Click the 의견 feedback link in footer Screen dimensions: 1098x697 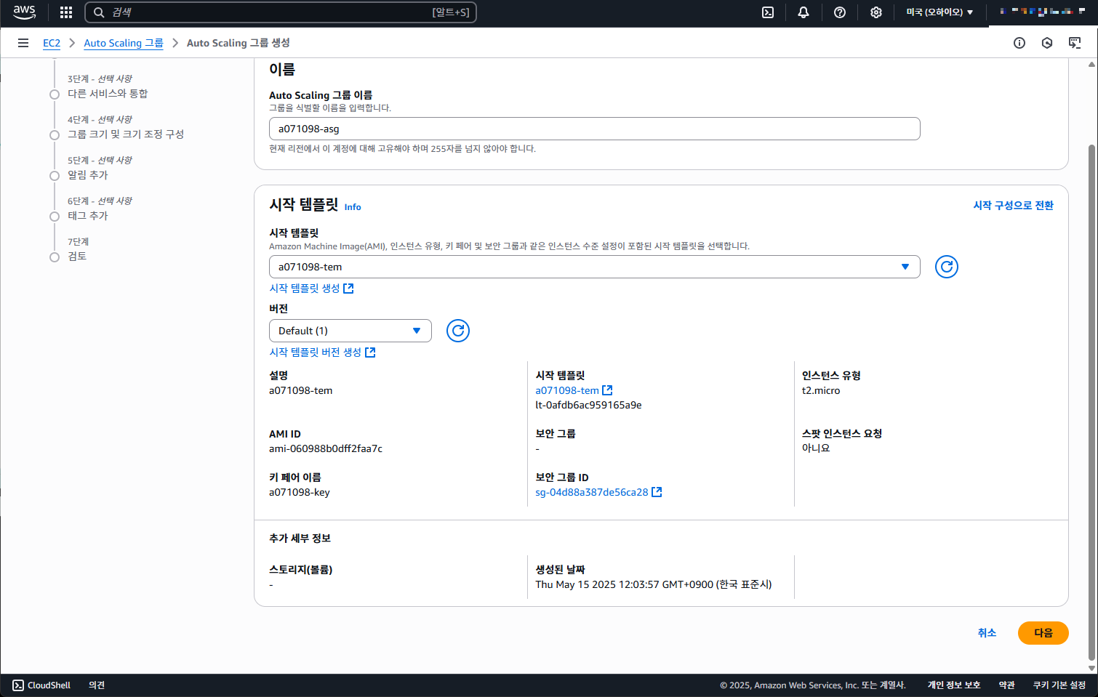pyautogui.click(x=97, y=685)
